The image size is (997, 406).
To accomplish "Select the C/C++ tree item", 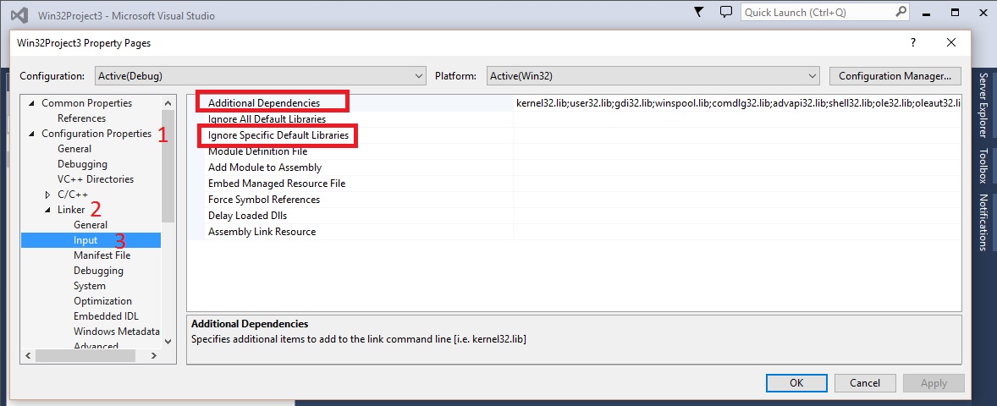I will (73, 195).
